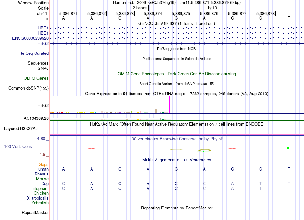Click the Human alignment row label
Screen dimensions: 304x220
(42, 169)
